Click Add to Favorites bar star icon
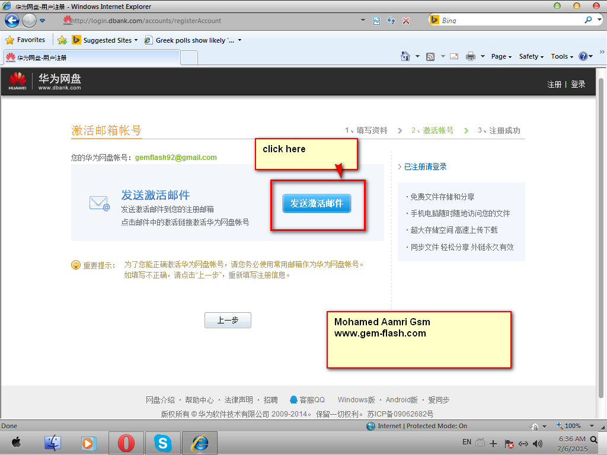Viewport: 607px width, 455px height. (x=62, y=40)
